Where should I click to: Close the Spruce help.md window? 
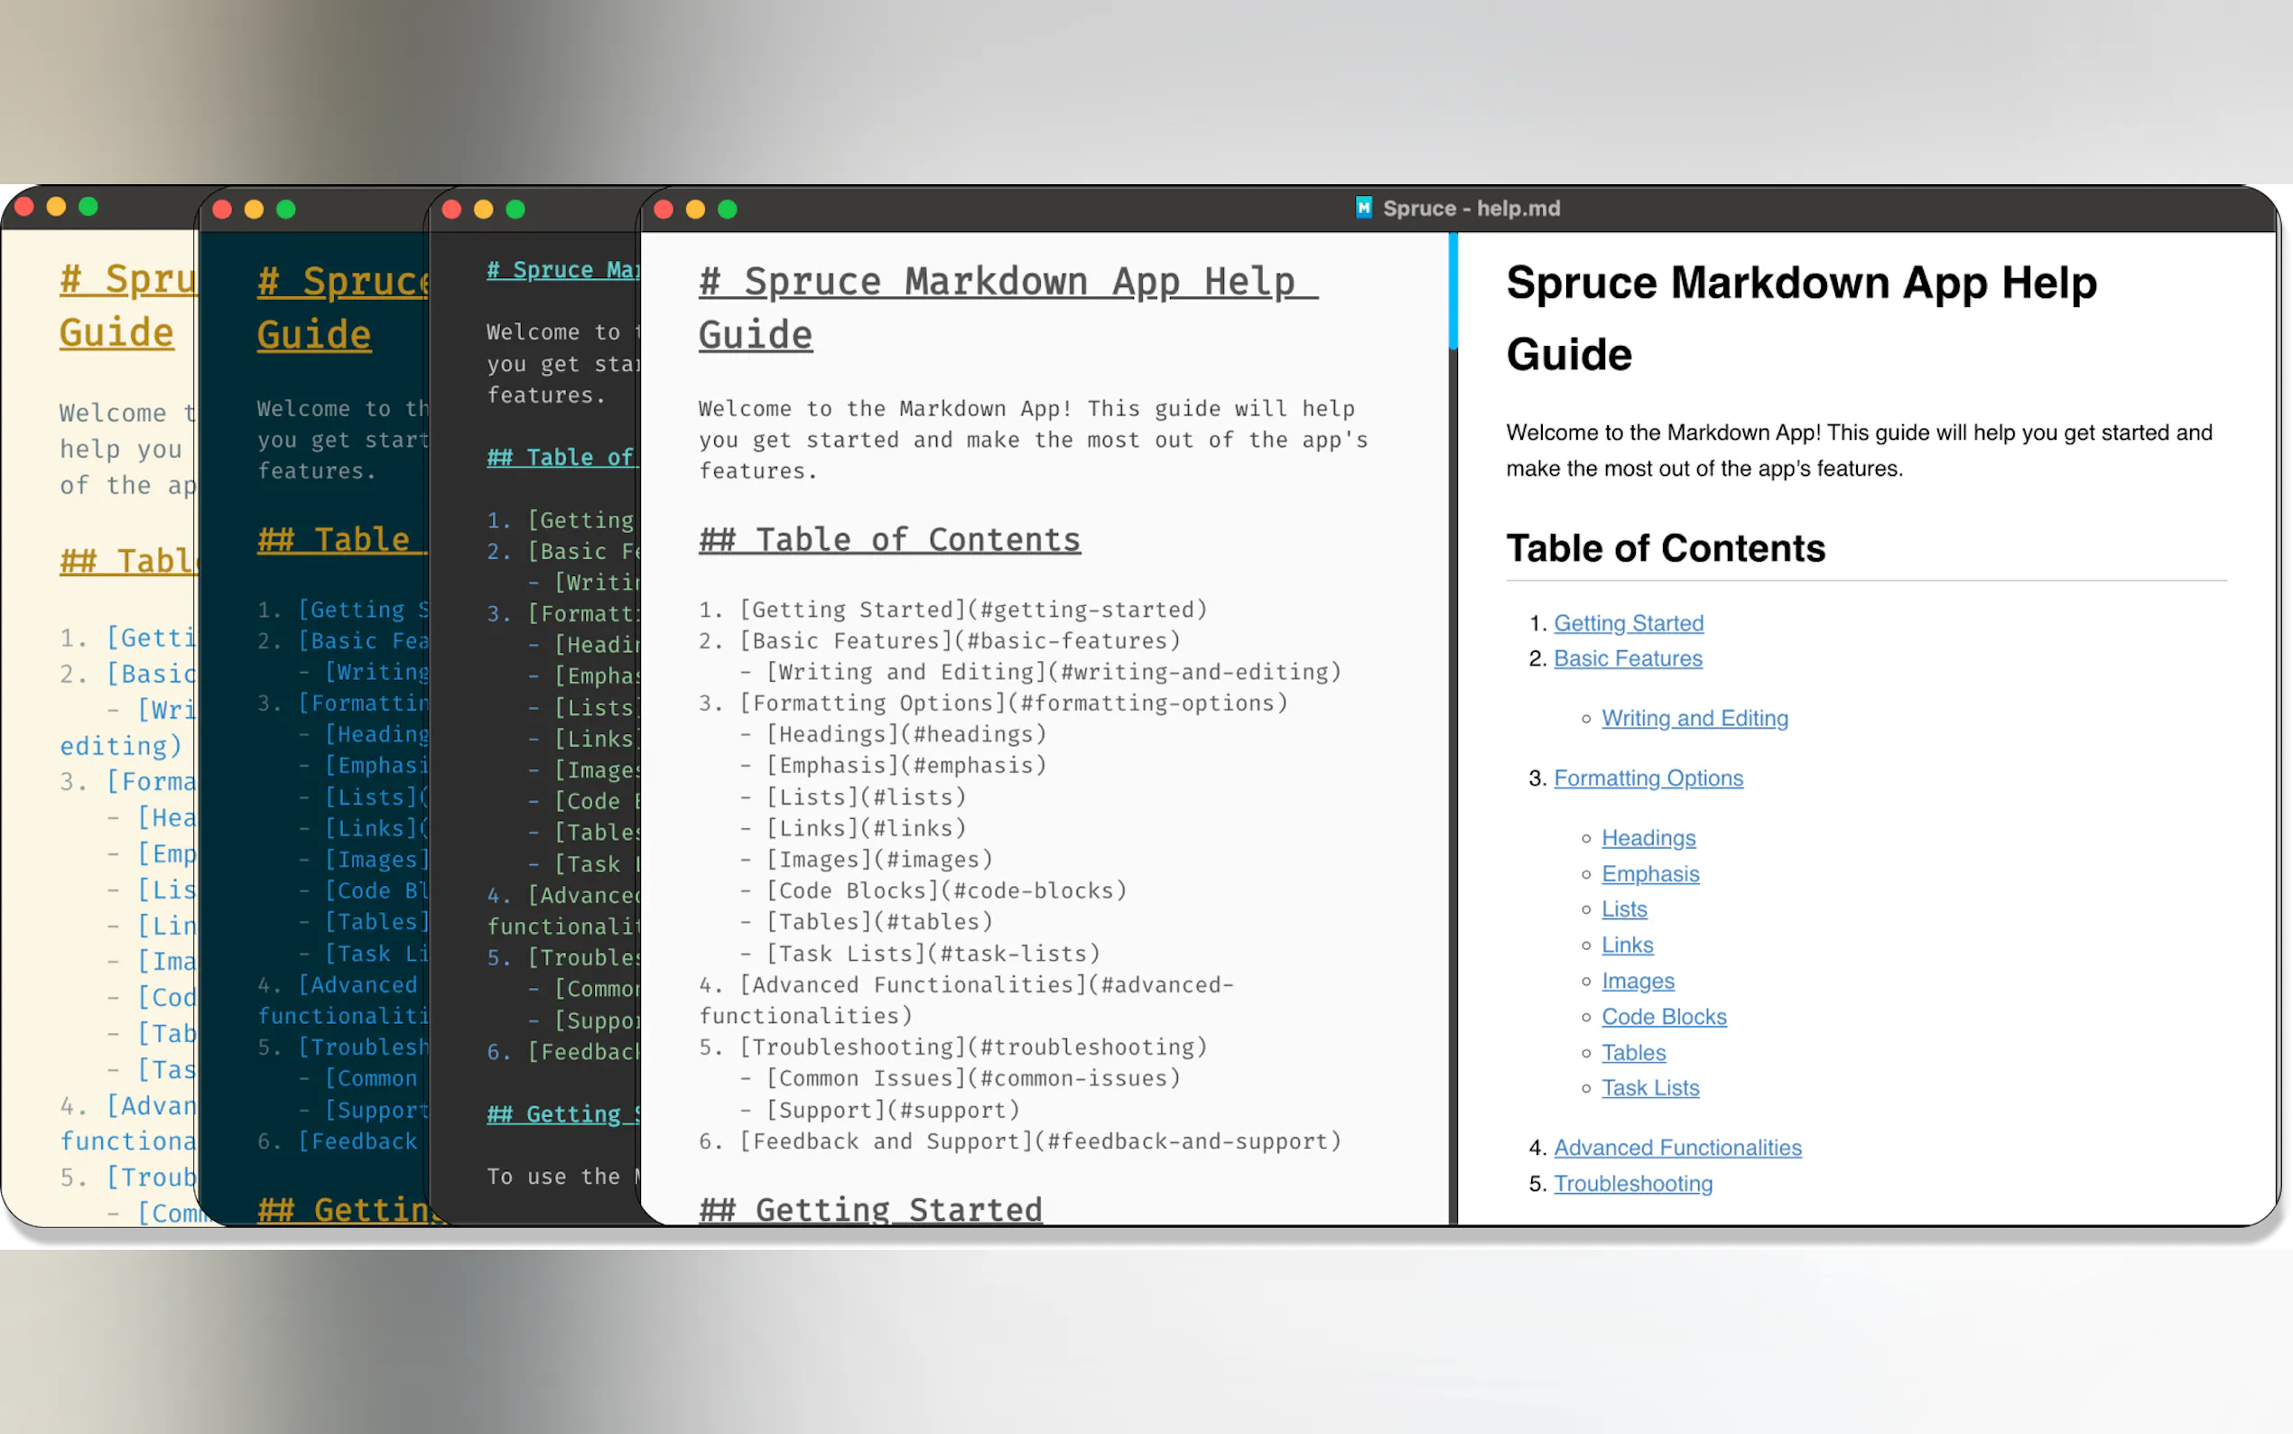(x=664, y=210)
